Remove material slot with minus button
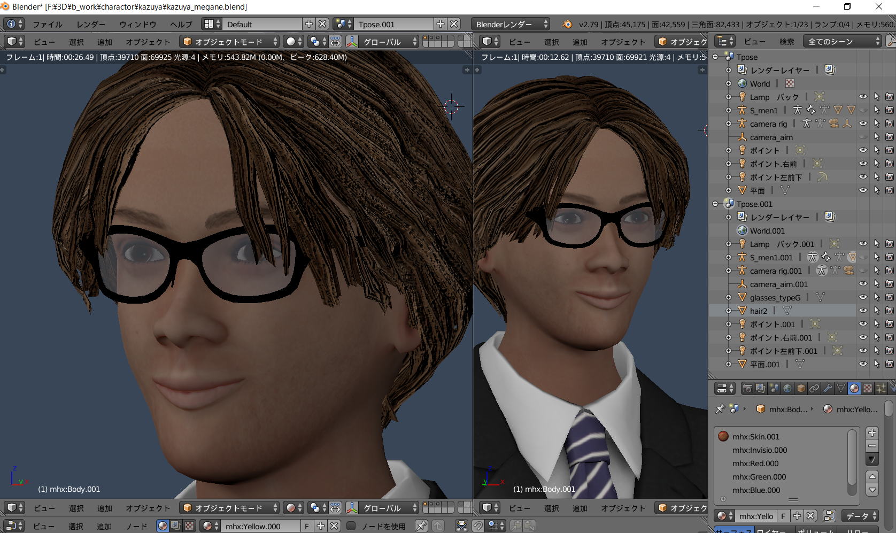The image size is (896, 533). pyautogui.click(x=872, y=446)
